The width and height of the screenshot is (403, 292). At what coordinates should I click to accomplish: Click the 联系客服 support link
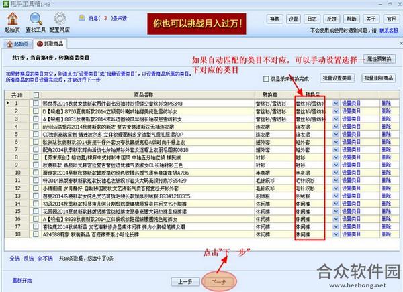[x=389, y=31]
